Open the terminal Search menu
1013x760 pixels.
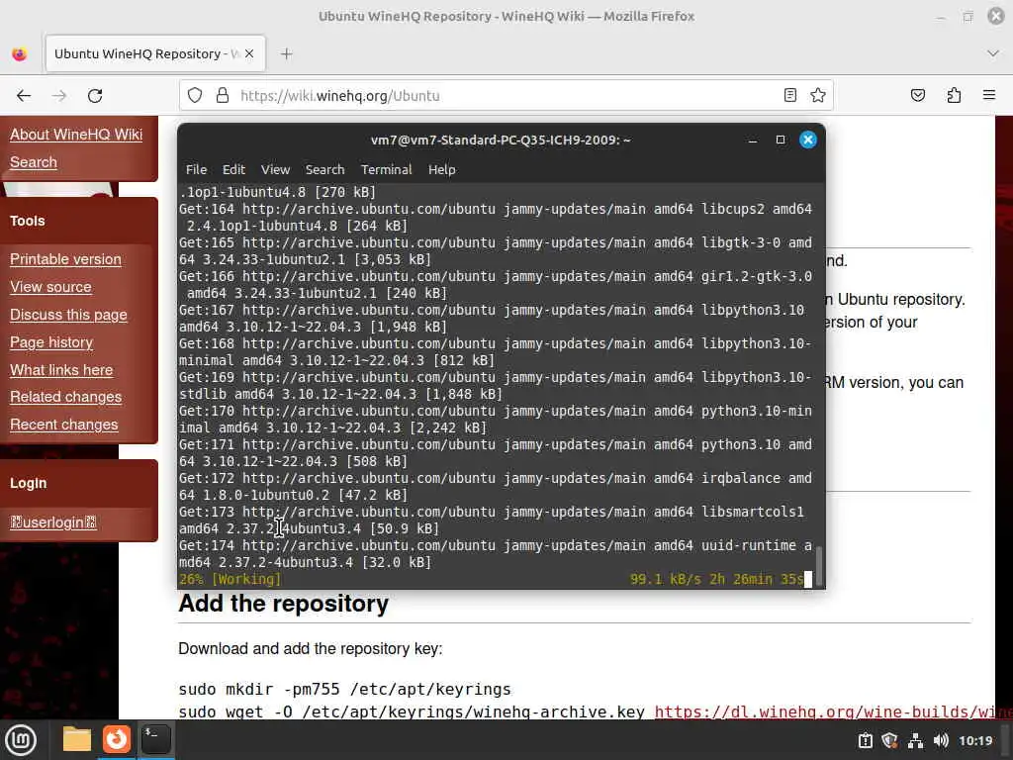324,169
